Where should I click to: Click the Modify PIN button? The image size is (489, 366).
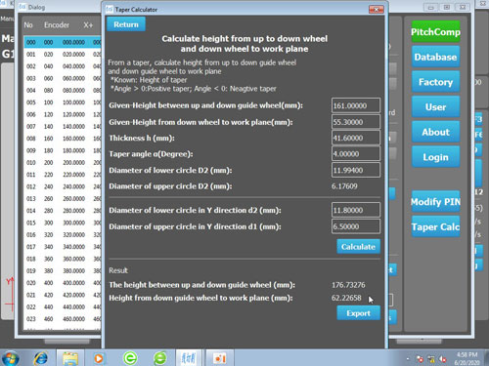[435, 202]
